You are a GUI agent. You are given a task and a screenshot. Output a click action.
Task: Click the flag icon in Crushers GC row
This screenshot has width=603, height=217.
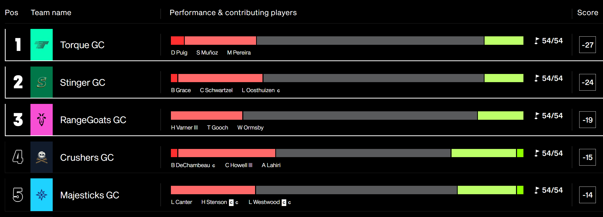pyautogui.click(x=537, y=153)
